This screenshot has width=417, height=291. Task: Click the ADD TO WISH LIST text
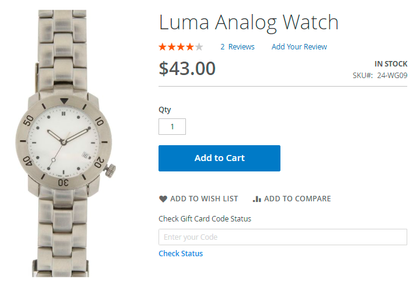[204, 199]
